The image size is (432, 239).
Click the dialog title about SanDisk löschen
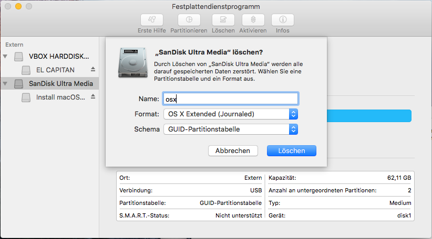pos(209,52)
